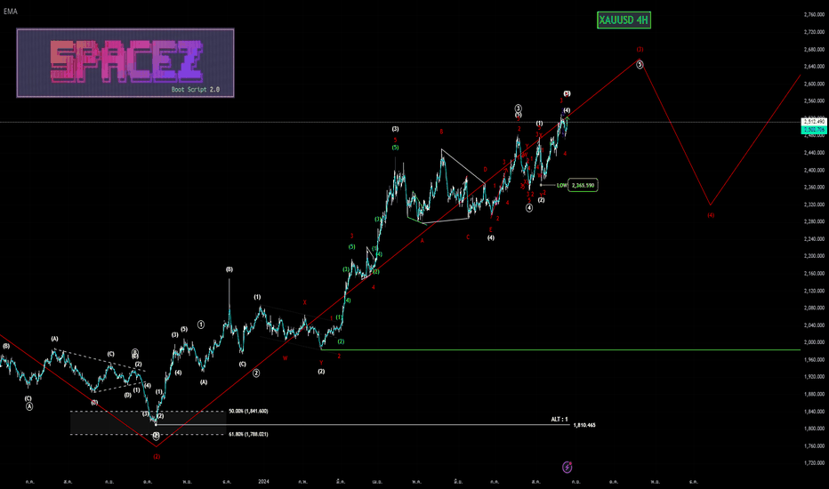Select the red (3) projection target label
Viewport: 829px width, 489px height.
640,50
